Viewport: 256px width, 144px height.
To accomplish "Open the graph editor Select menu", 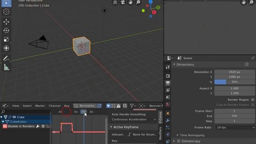I will coord(27,106).
